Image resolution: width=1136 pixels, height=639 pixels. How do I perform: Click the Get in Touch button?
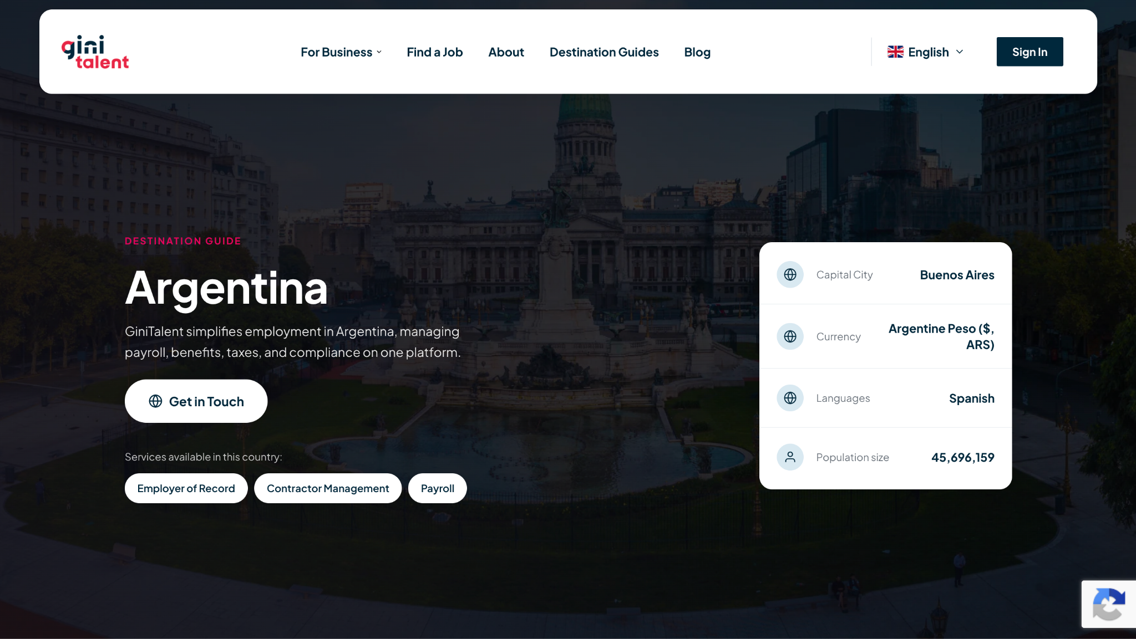(x=196, y=401)
